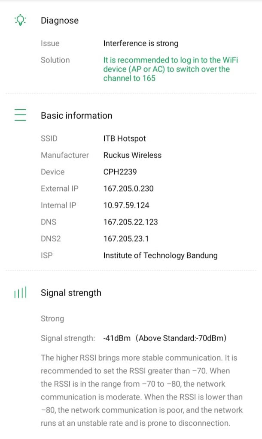
Task: Tap the -41dBm signal strength reading
Action: click(x=117, y=338)
